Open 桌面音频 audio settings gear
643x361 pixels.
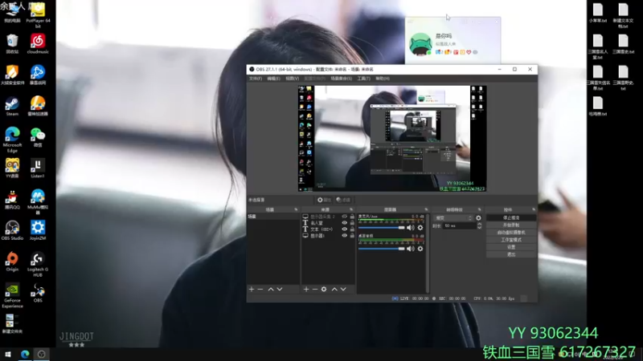pyautogui.click(x=420, y=249)
